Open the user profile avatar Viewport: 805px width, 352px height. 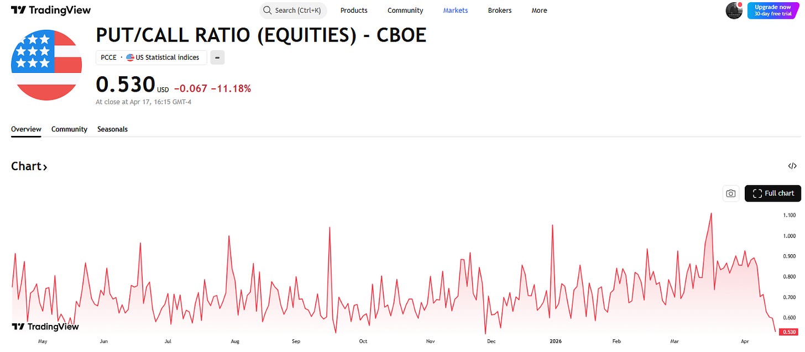[x=734, y=10]
